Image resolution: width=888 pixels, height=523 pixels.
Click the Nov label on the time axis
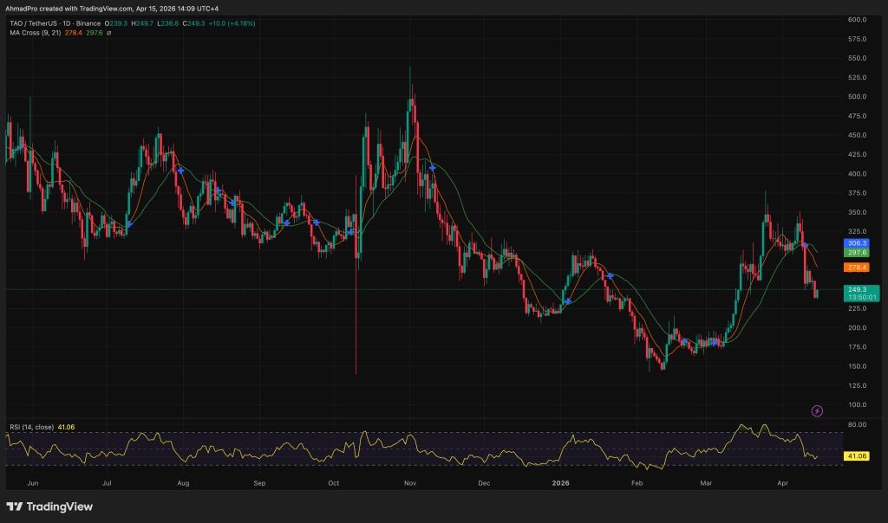(408, 484)
